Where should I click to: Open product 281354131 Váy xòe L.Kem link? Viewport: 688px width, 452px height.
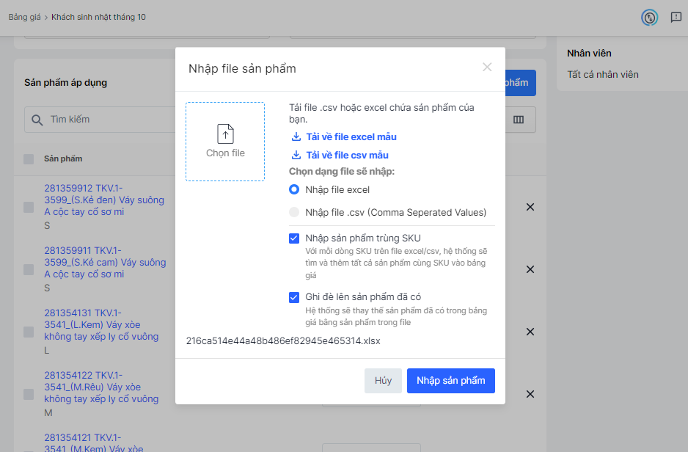point(101,325)
